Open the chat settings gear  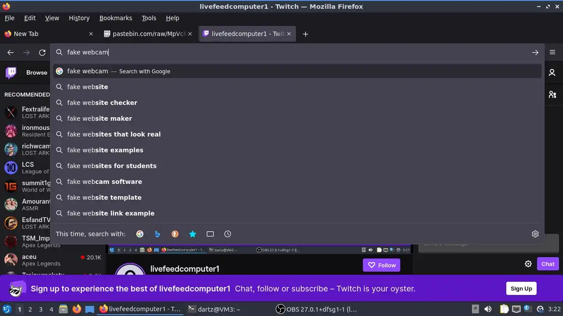point(528,264)
